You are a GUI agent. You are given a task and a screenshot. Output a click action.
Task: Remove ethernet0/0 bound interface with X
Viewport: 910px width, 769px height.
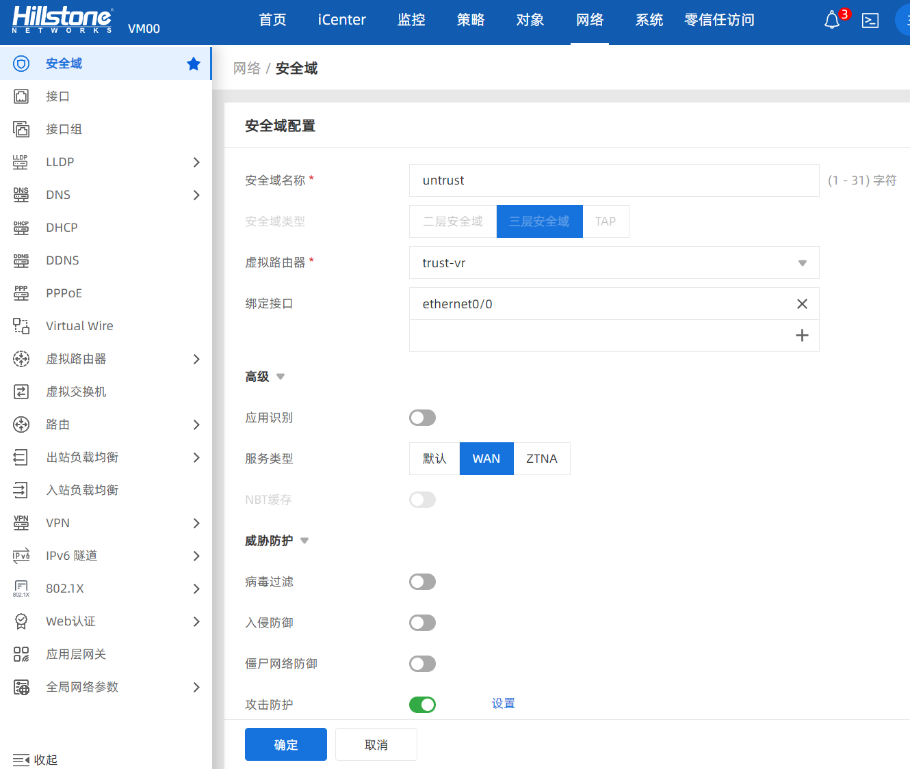coord(803,303)
